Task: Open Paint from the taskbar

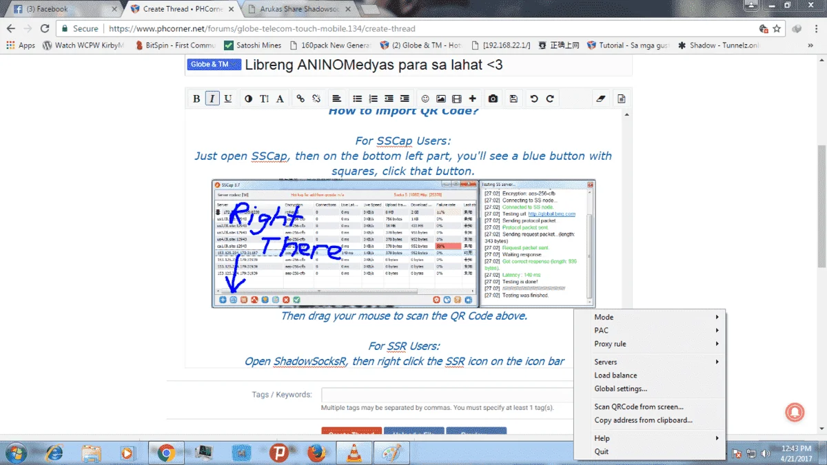Action: pyautogui.click(x=391, y=453)
